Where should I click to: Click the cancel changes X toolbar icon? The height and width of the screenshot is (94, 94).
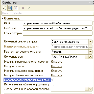[23, 8]
